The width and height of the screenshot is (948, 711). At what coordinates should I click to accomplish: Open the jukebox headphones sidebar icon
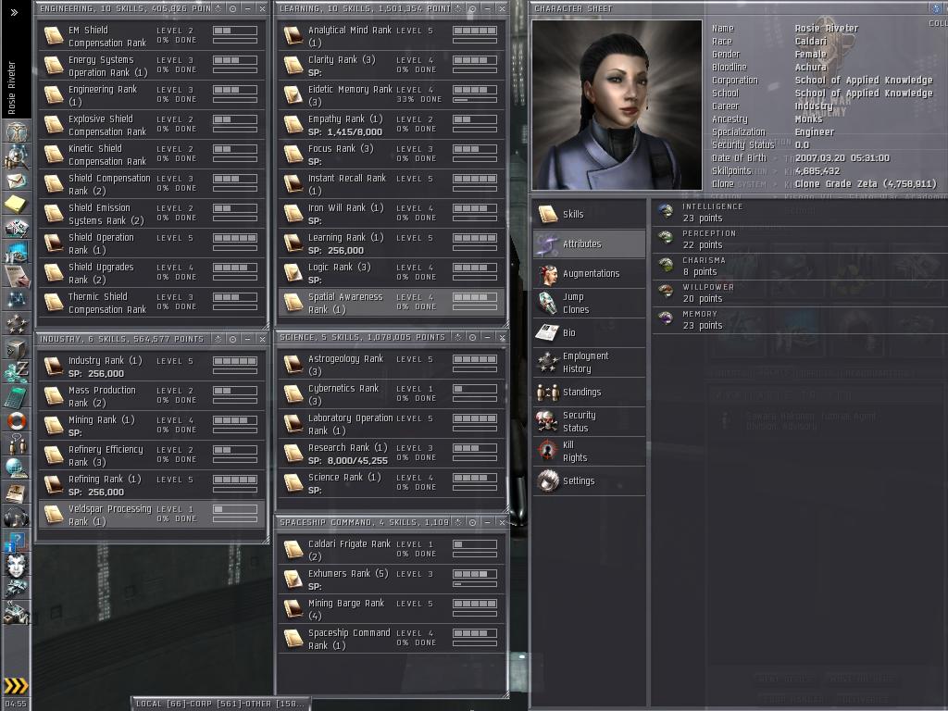pyautogui.click(x=17, y=517)
